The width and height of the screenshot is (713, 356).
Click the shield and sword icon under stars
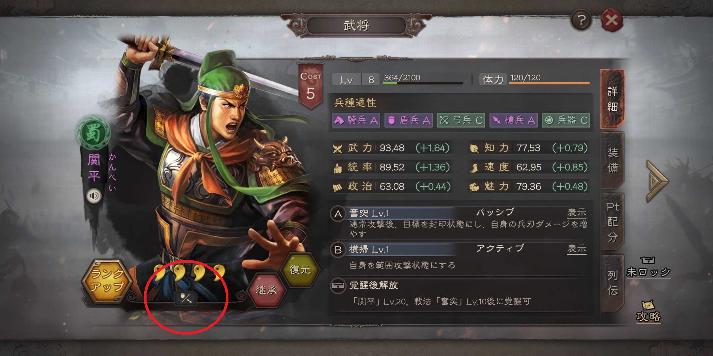(185, 299)
